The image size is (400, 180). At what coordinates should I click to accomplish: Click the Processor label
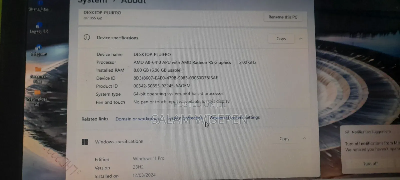(x=106, y=62)
